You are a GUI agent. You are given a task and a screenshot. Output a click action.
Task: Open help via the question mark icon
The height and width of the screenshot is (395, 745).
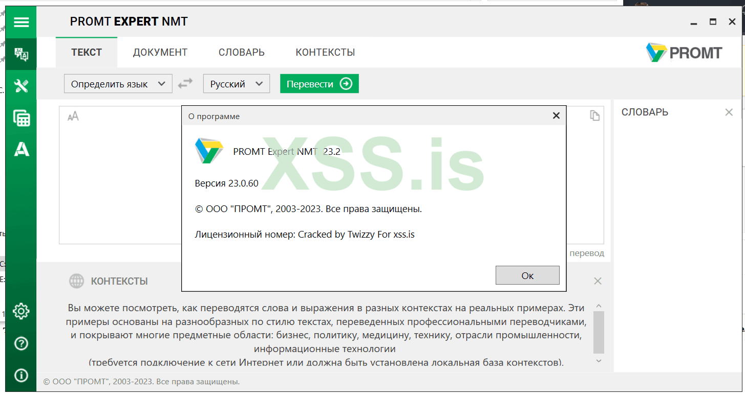[x=21, y=343]
